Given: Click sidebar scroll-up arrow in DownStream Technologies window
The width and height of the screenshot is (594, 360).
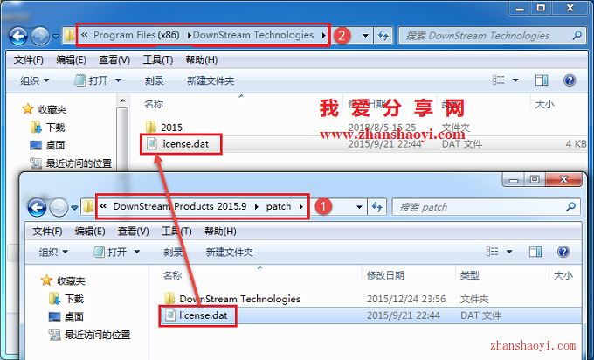Looking at the screenshot, I should [122, 100].
